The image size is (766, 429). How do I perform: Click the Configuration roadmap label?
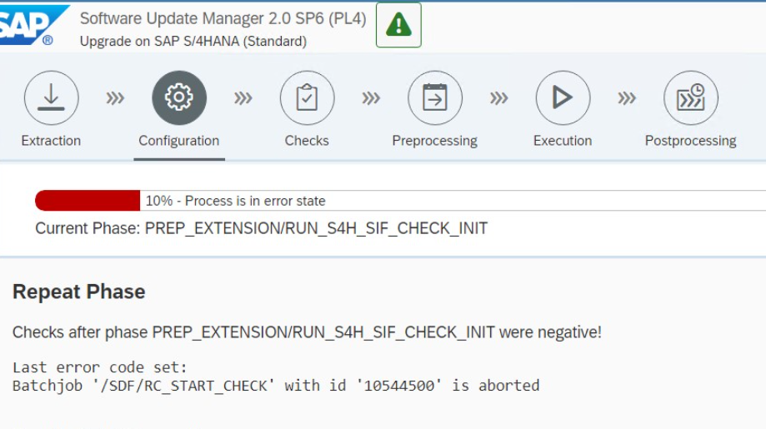point(179,141)
